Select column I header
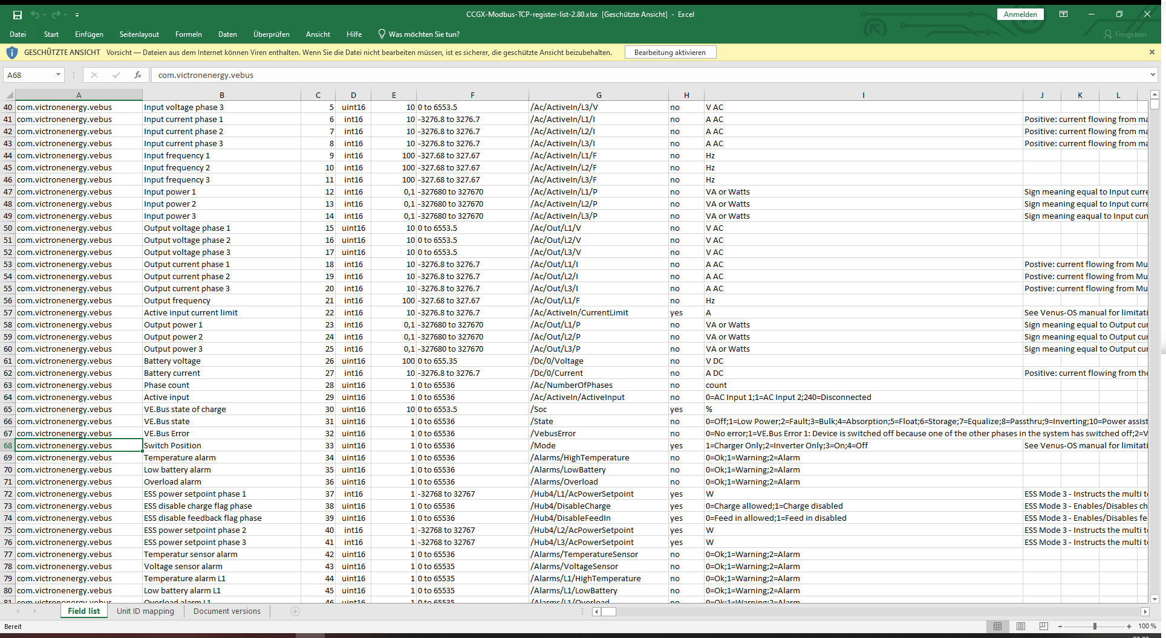Viewport: 1166px width, 638px height. point(864,95)
